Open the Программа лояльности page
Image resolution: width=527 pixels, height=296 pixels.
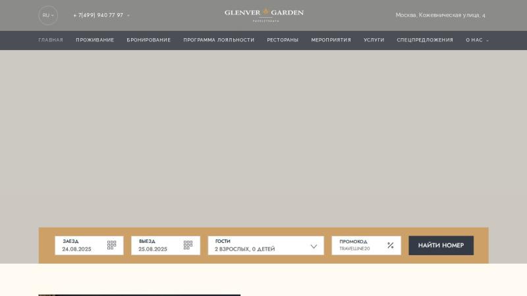(x=219, y=40)
